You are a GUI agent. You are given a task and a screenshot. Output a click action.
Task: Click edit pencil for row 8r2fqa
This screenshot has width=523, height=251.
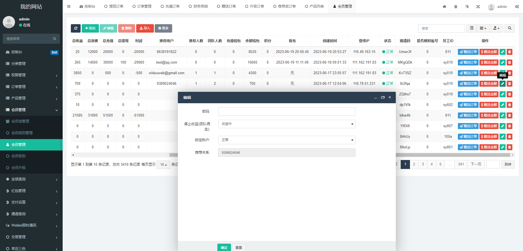click(x=503, y=84)
